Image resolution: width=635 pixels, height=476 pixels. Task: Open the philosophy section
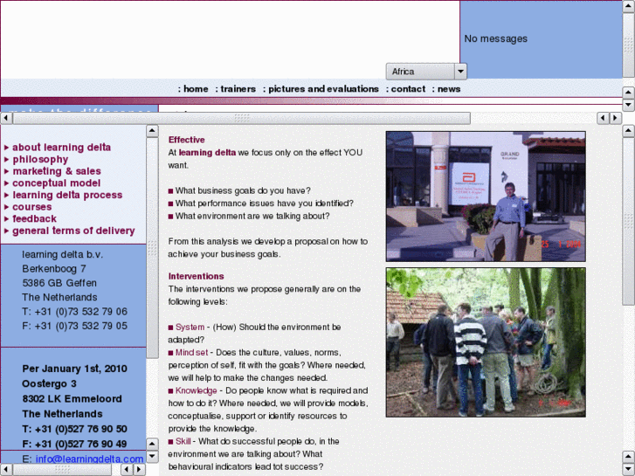pos(40,159)
